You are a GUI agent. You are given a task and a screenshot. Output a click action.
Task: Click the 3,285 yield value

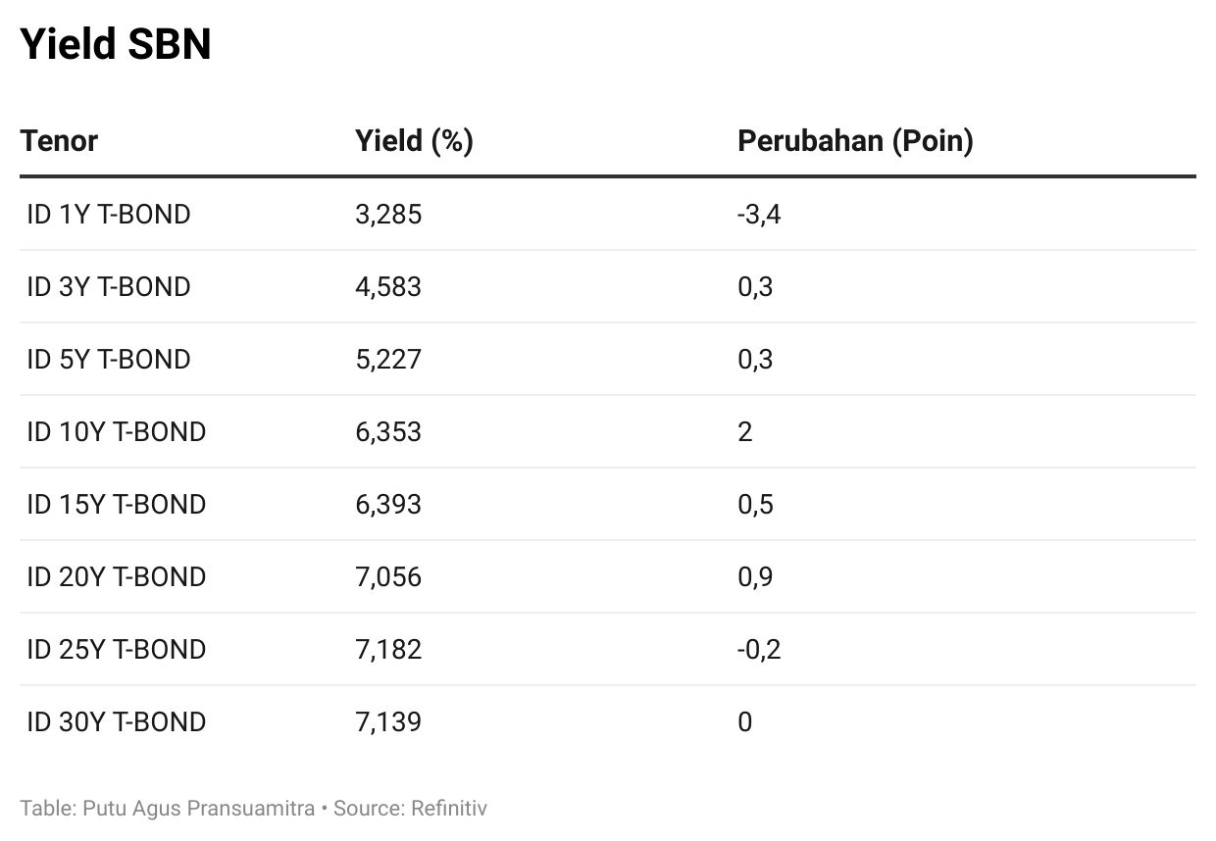coord(388,214)
